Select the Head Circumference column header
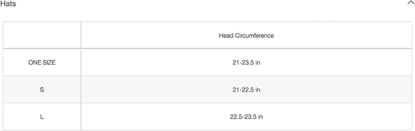The height and width of the screenshot is (131, 415). tap(246, 35)
